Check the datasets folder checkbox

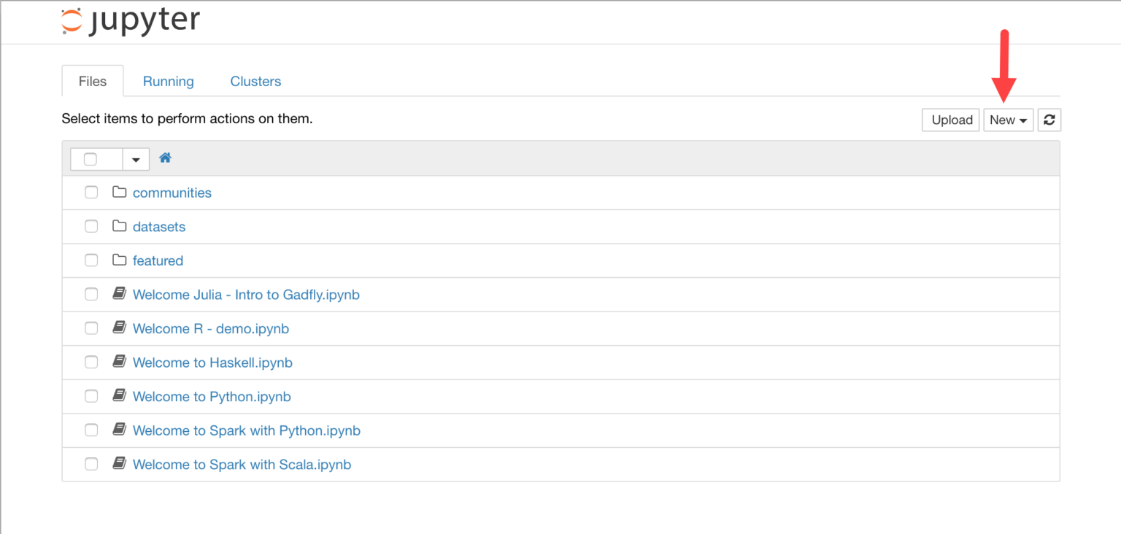tap(91, 226)
